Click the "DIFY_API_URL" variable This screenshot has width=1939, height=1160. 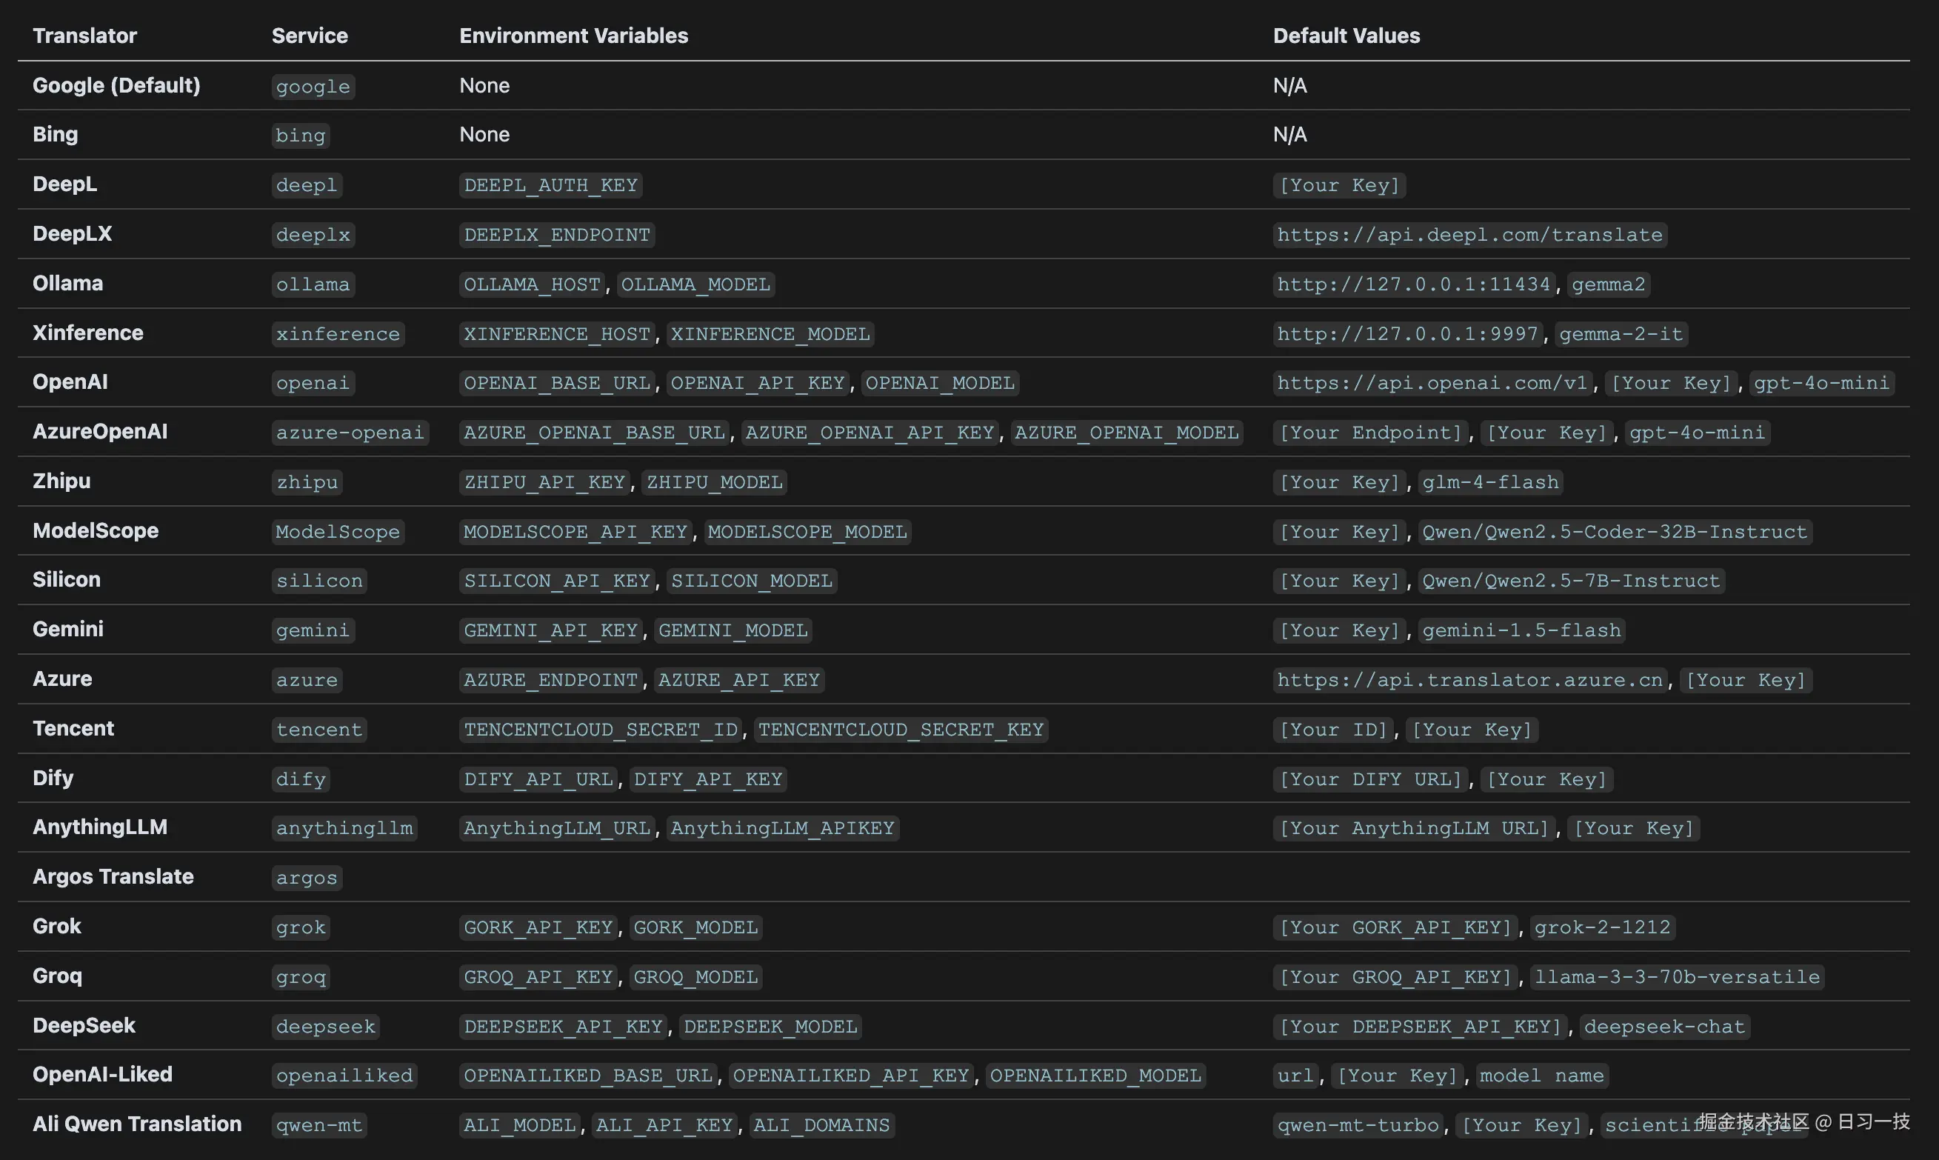(x=538, y=780)
